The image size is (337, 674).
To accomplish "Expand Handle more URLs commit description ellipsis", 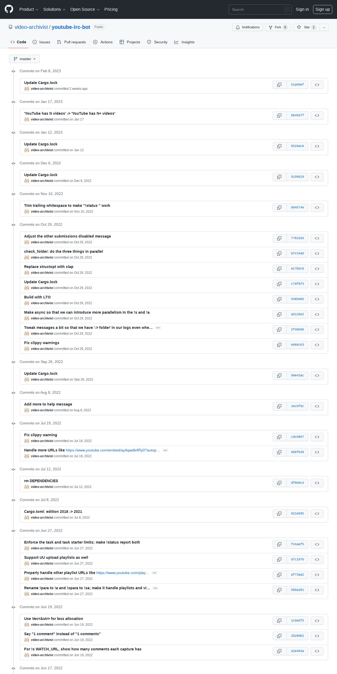I will tap(165, 450).
